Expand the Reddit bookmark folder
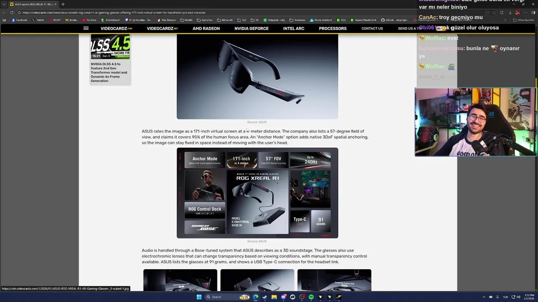This screenshot has height=302, width=538. (187, 20)
